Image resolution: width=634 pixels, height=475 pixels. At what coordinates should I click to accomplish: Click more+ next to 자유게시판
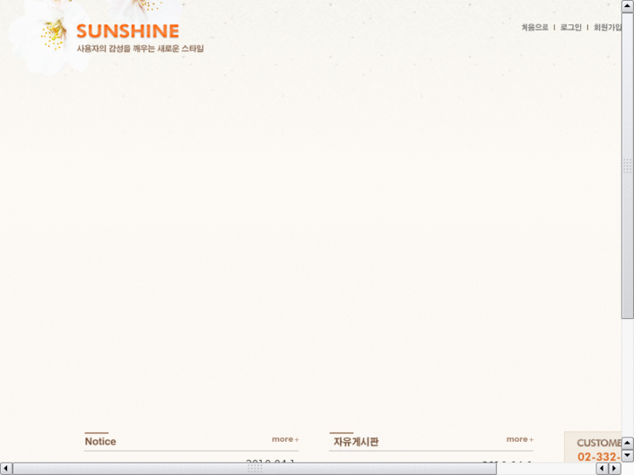click(520, 439)
